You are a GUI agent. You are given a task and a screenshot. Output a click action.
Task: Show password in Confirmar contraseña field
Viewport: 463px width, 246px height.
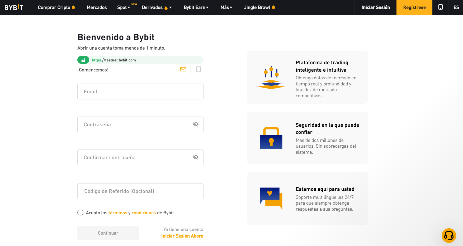point(196,157)
